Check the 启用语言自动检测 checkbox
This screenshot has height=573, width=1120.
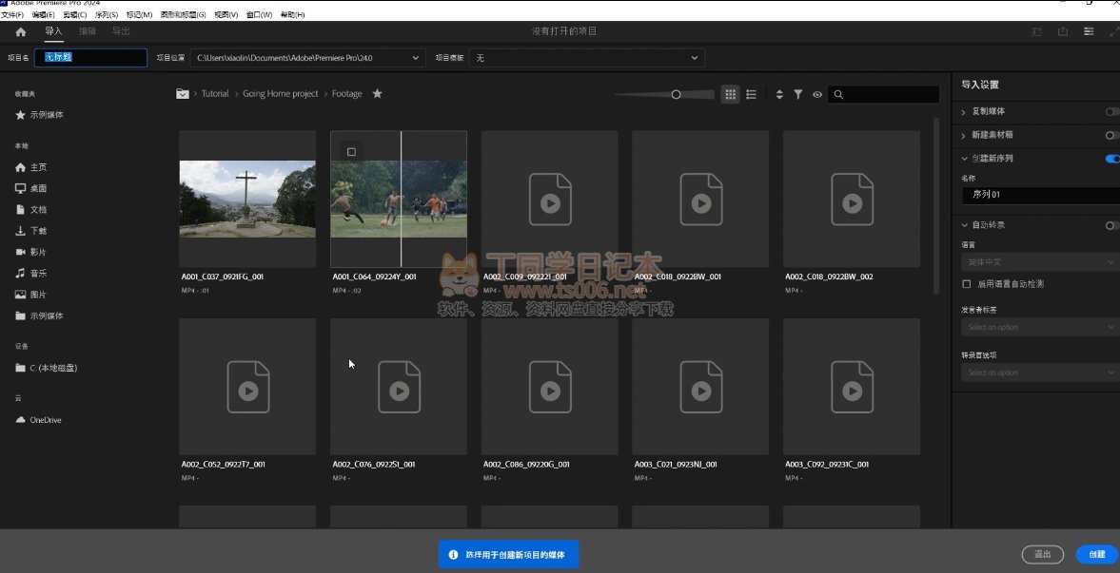(x=967, y=284)
